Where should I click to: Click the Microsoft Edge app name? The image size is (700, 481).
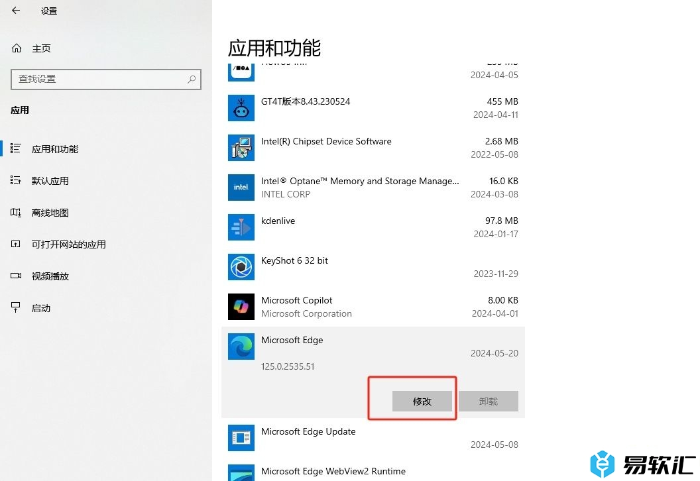pyautogui.click(x=292, y=340)
